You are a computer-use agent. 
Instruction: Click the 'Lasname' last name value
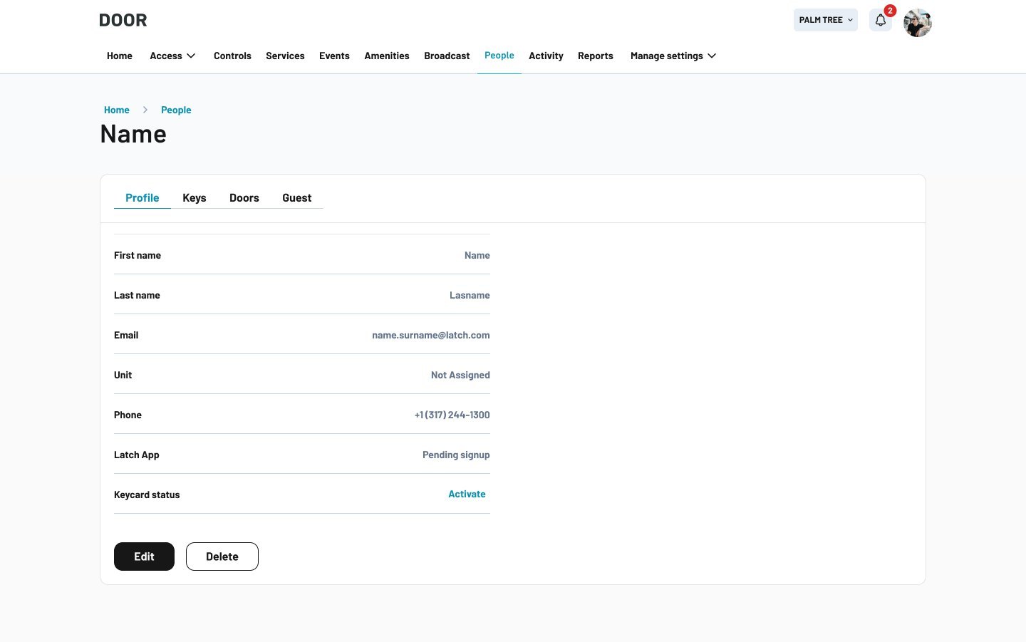470,295
